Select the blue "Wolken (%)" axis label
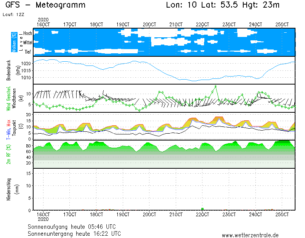This screenshot has height=238, width=305. 14,42
